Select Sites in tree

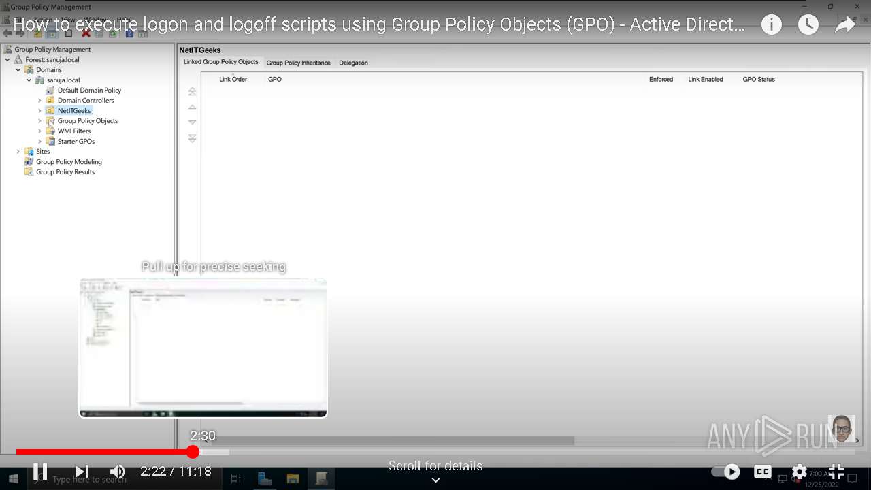pos(43,151)
